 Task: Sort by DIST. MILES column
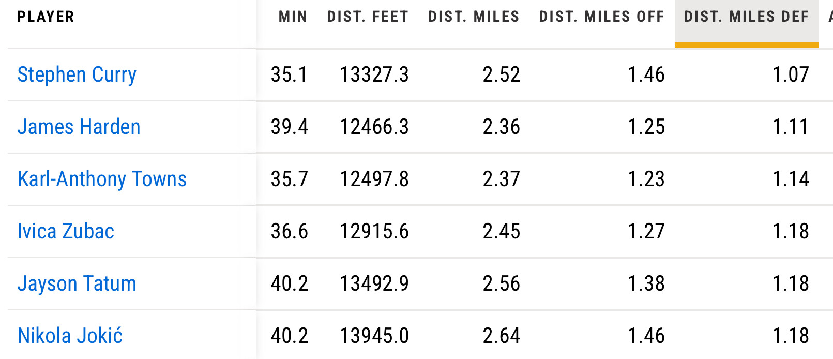click(x=473, y=17)
